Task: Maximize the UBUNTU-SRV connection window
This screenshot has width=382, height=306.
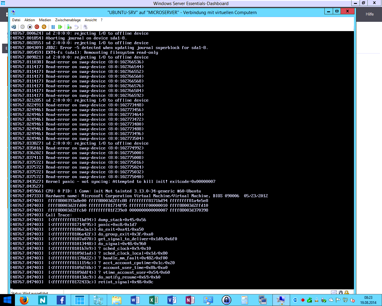Action: (x=337, y=11)
